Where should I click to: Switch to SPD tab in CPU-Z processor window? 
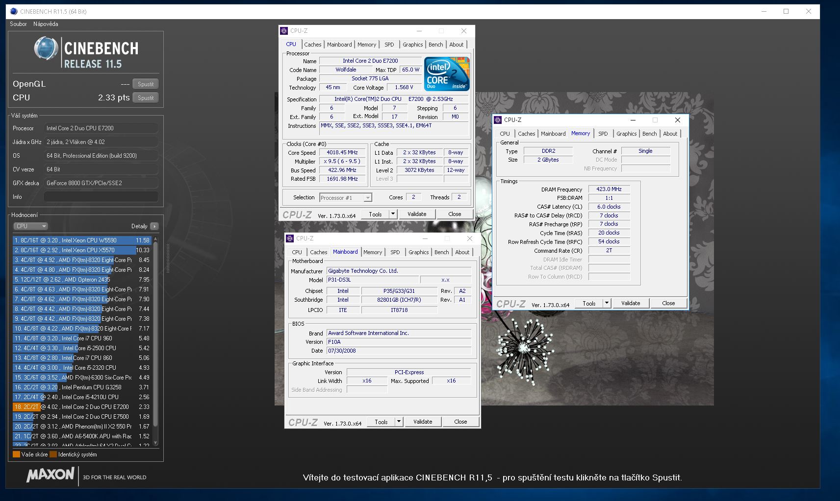[x=389, y=45]
